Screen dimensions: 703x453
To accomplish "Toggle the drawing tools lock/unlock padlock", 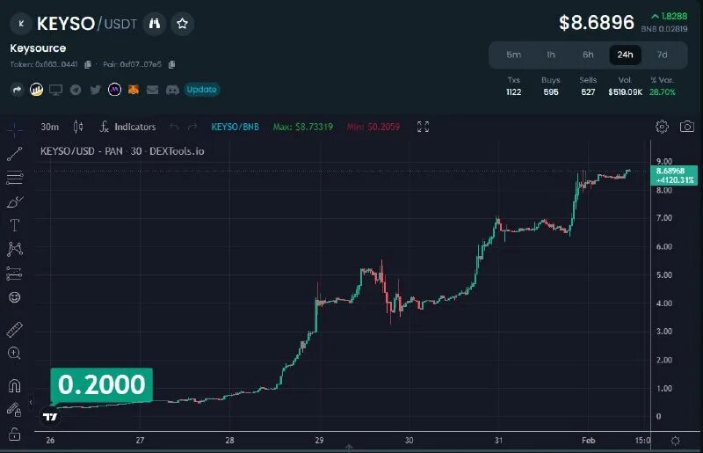I will coord(14,435).
